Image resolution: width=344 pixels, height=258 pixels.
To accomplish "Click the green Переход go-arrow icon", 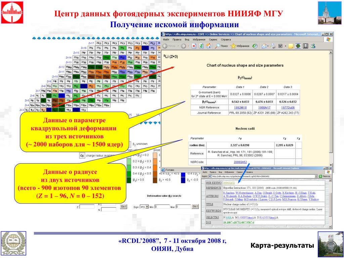I will point(320,176).
